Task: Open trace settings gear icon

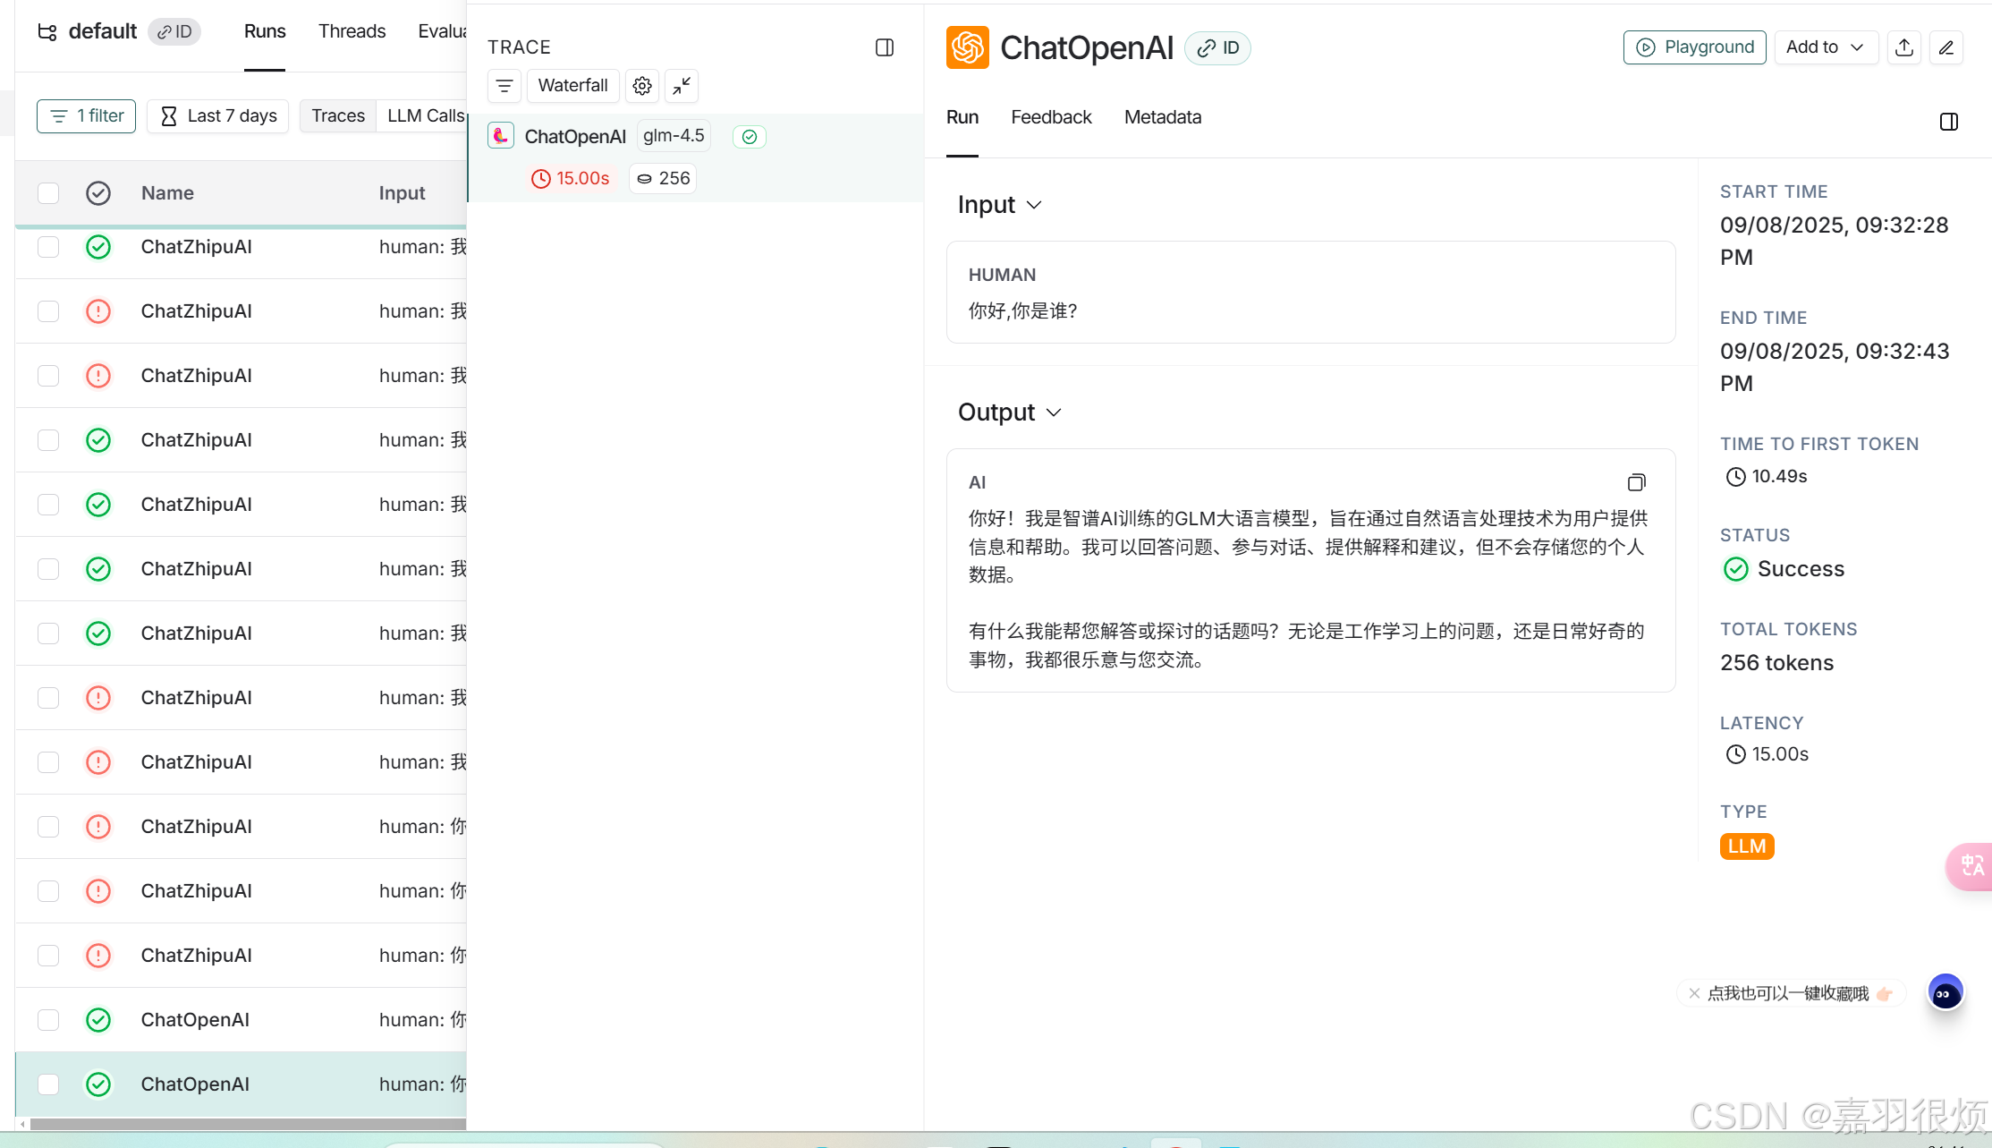Action: 642,86
